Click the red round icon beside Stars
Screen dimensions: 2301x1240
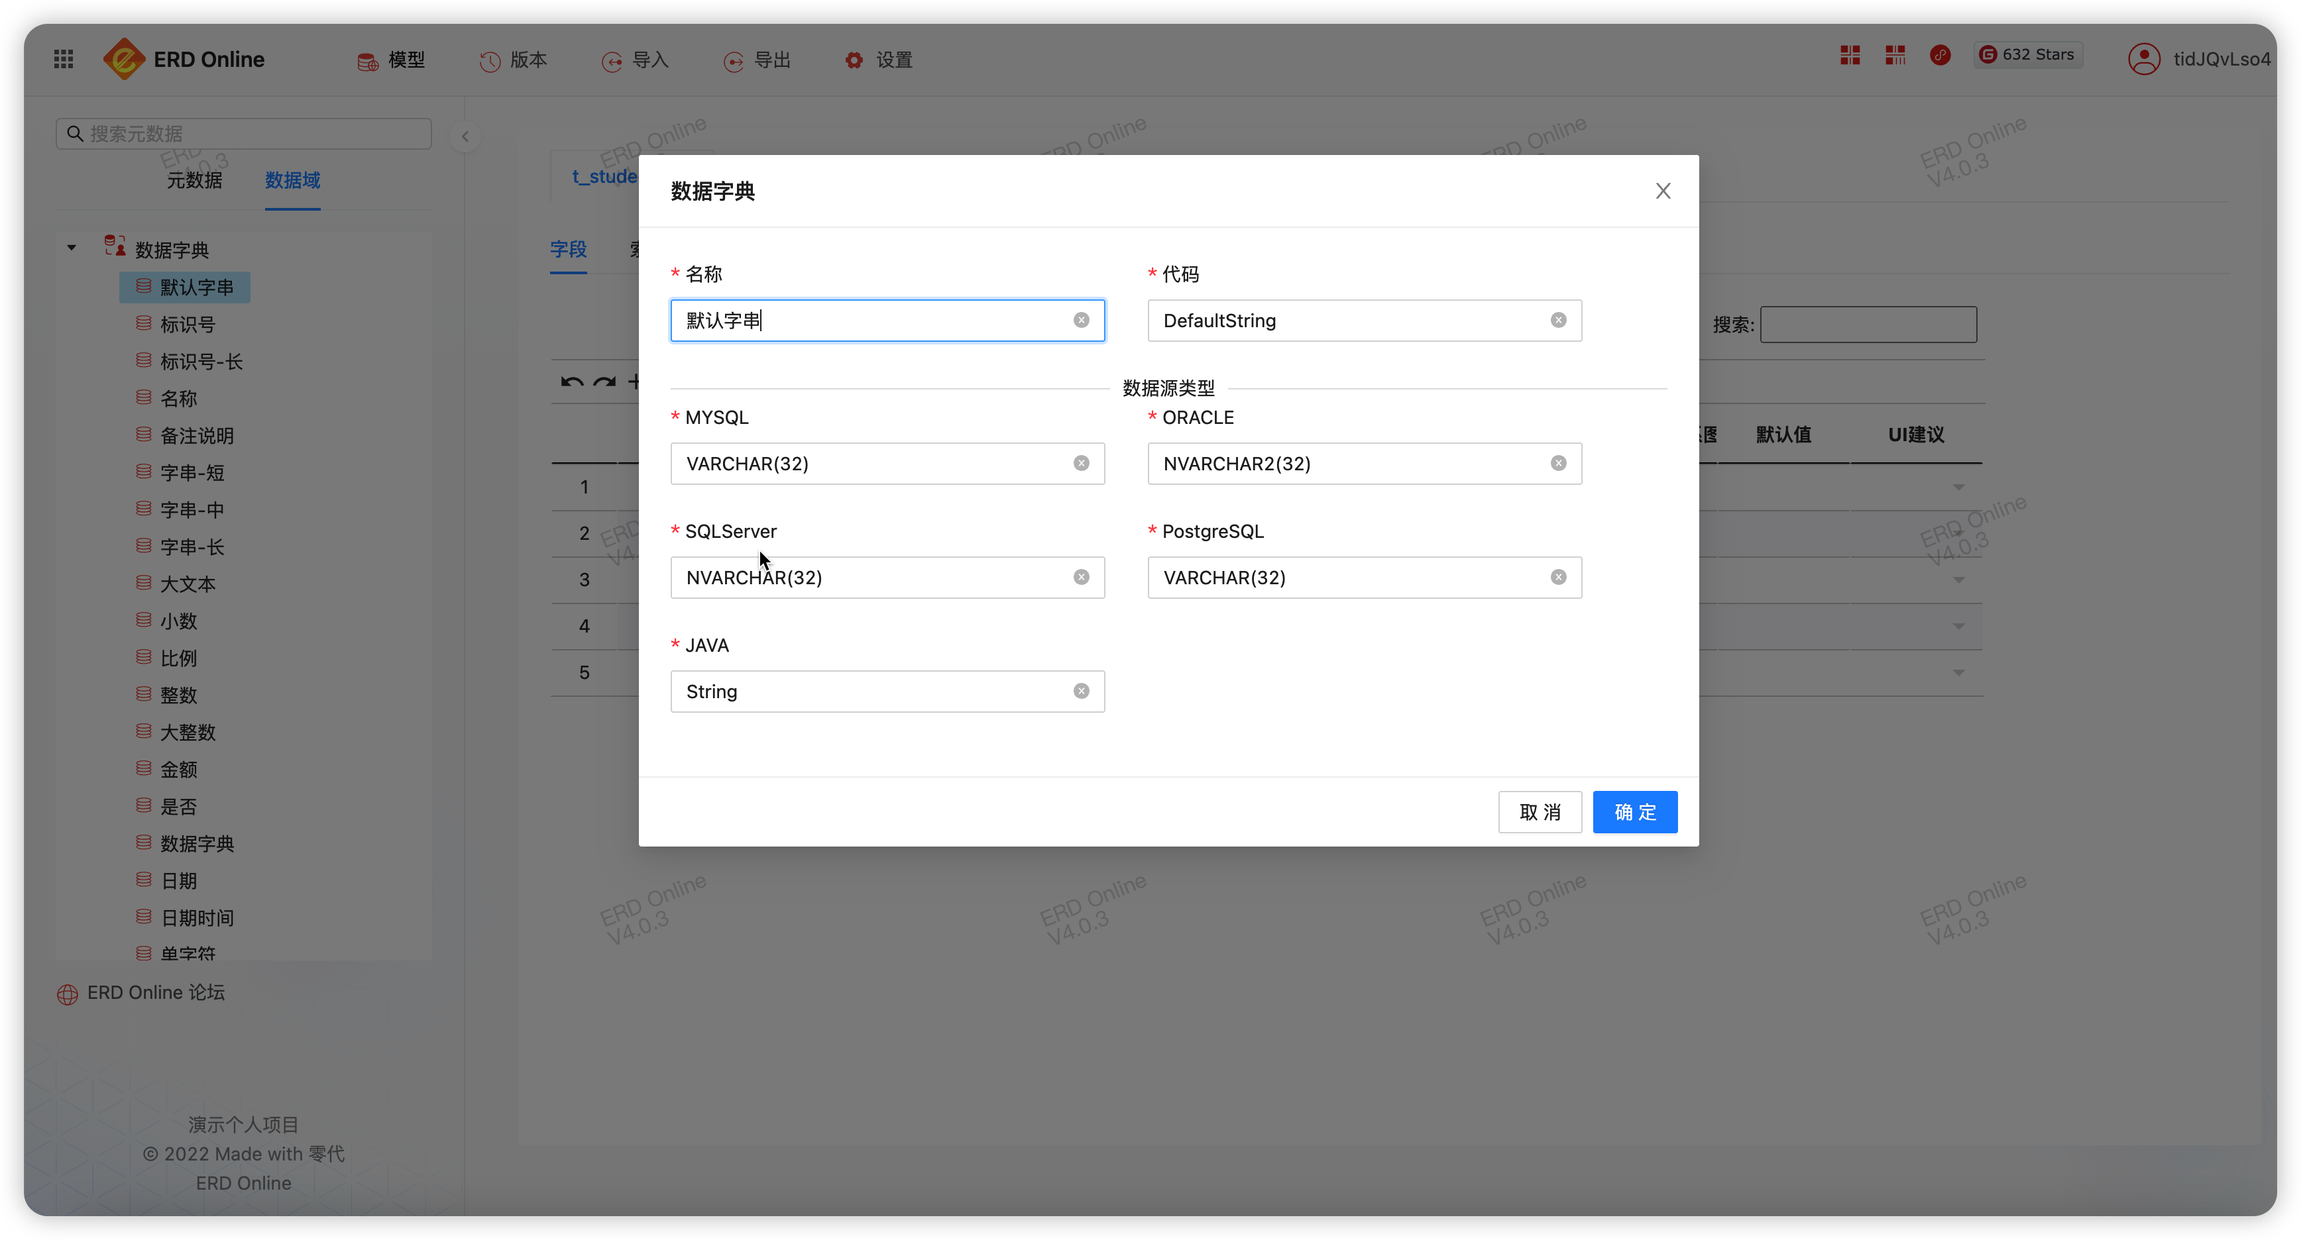(1940, 54)
